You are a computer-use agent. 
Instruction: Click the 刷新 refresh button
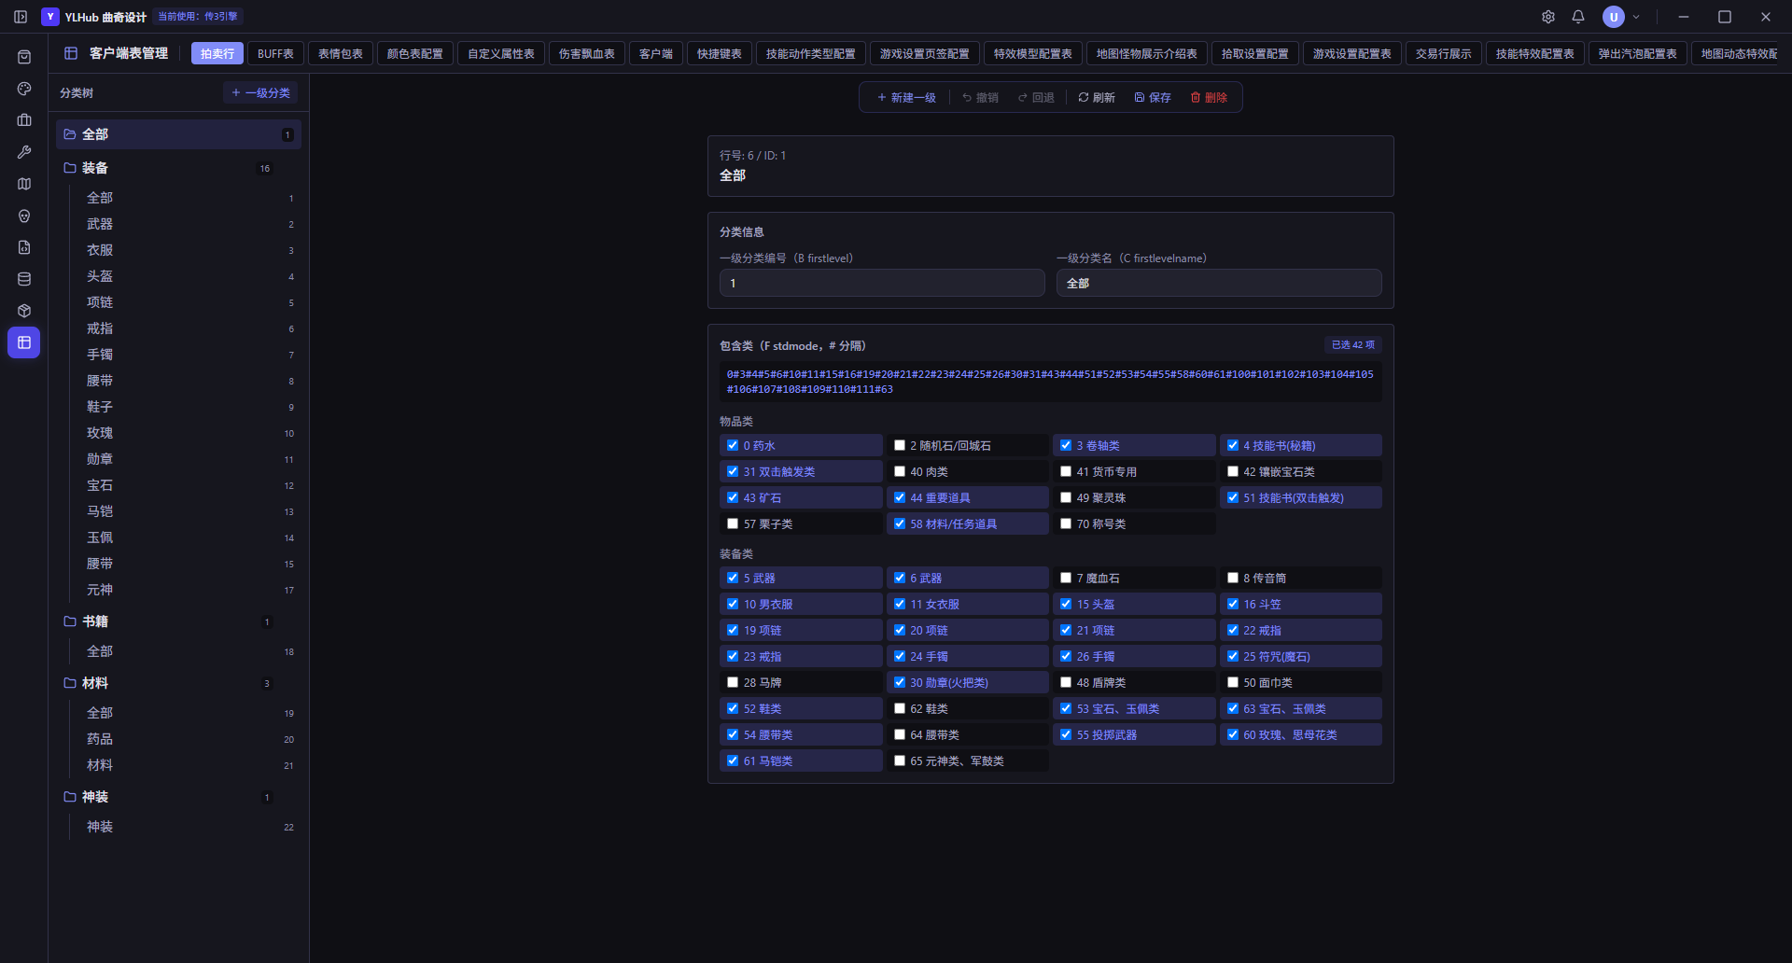click(1097, 97)
